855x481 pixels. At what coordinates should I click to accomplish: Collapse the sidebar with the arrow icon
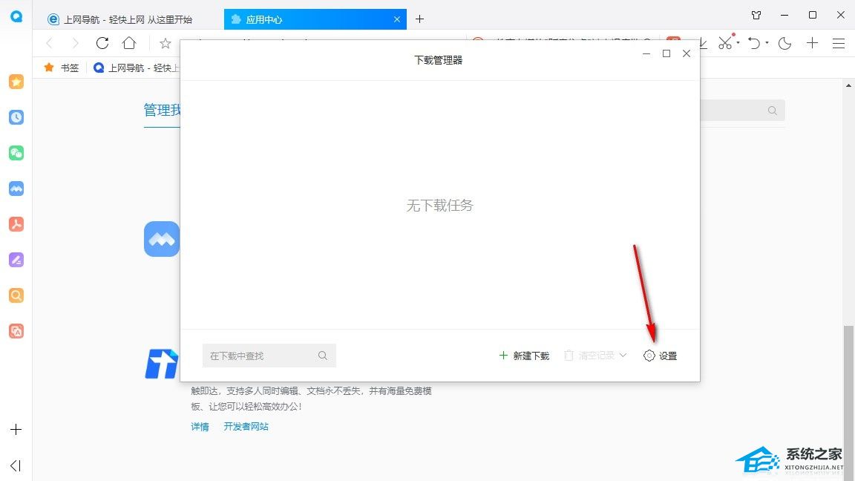click(x=16, y=465)
